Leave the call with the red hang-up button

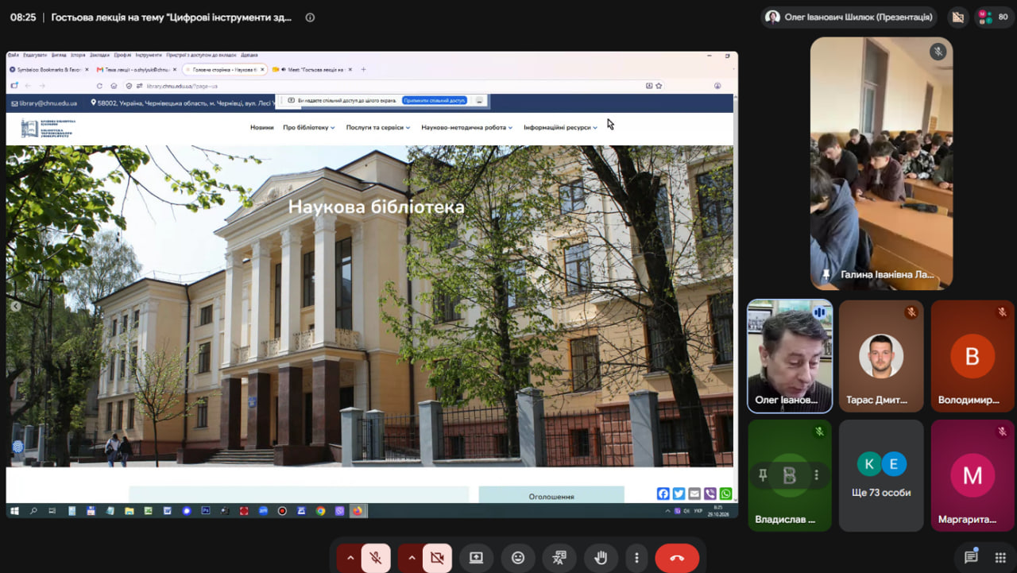click(677, 558)
